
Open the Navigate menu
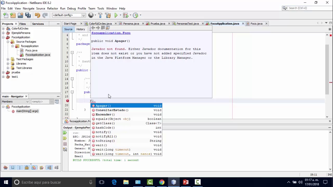[29, 9]
